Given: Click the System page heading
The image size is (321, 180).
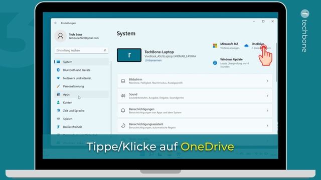Looking at the screenshot, I should coord(126,33).
